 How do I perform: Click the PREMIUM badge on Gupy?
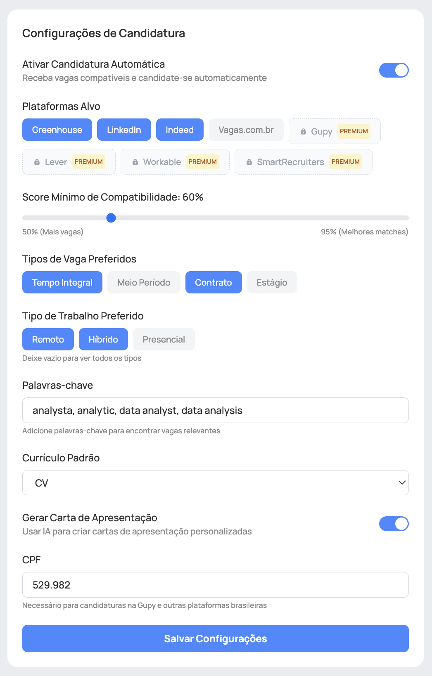tap(354, 131)
